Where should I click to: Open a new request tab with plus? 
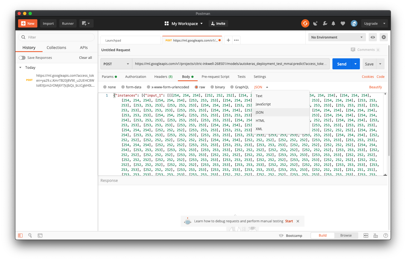tap(228, 40)
